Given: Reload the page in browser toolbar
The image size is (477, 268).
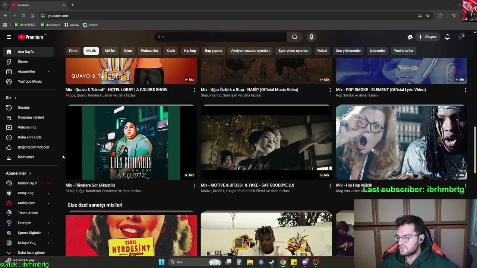Looking at the screenshot, I should [x=23, y=16].
